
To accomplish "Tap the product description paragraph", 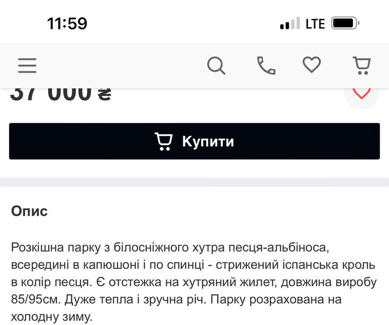I will [194, 282].
